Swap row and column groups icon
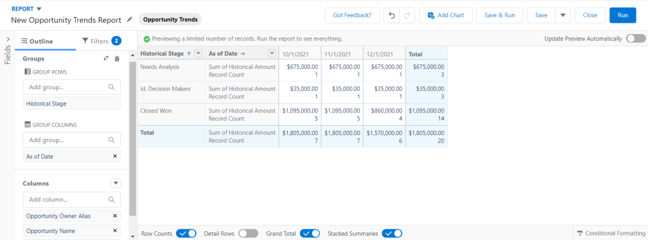The height and width of the screenshot is (240, 648). pyautogui.click(x=106, y=59)
